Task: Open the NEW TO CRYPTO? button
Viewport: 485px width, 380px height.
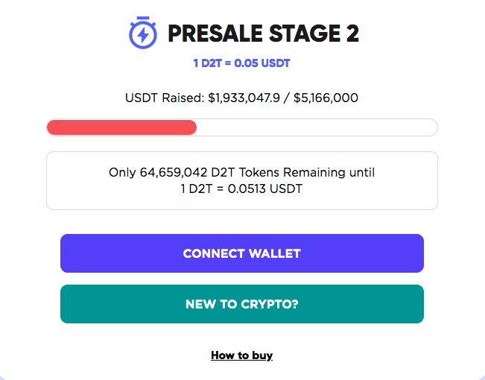Action: click(242, 304)
